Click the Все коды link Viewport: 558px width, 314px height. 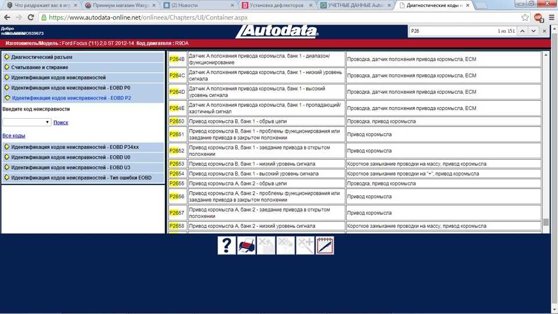click(14, 135)
